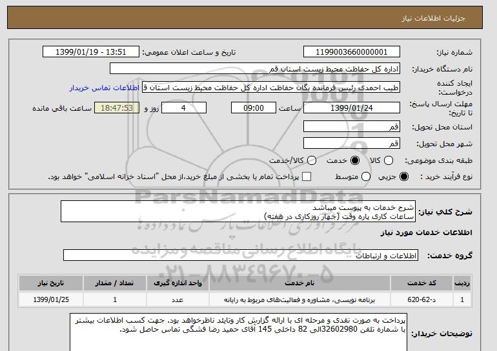Click the delivery province field استان محل تحویل
The height and width of the screenshot is (351, 497).
[x=352, y=126]
